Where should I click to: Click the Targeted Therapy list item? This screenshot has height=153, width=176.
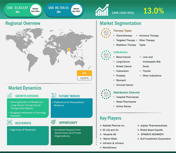tap(126, 40)
